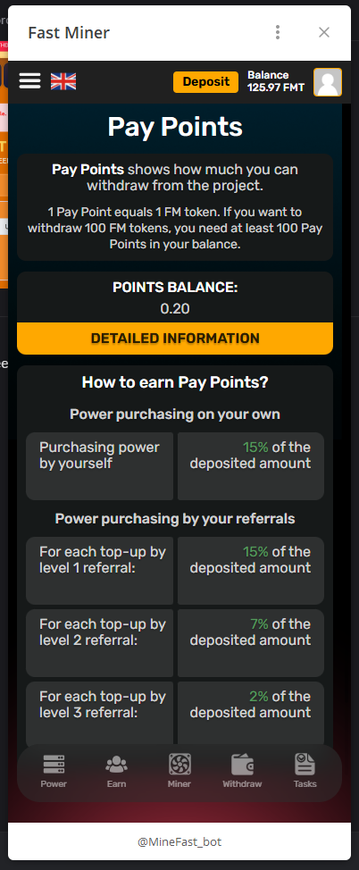Click the Fast Miner title text
Image resolution: width=359 pixels, height=870 pixels.
(x=69, y=33)
